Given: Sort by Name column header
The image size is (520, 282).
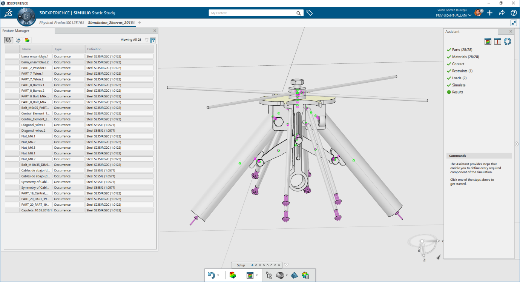Looking at the screenshot, I should [x=36, y=49].
